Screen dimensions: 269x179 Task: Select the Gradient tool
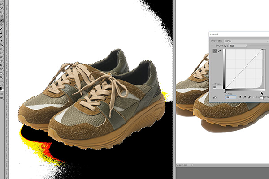[1, 45]
